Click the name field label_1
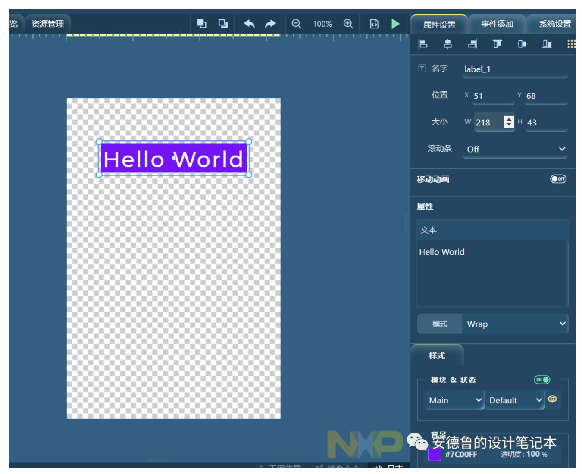 pos(515,69)
